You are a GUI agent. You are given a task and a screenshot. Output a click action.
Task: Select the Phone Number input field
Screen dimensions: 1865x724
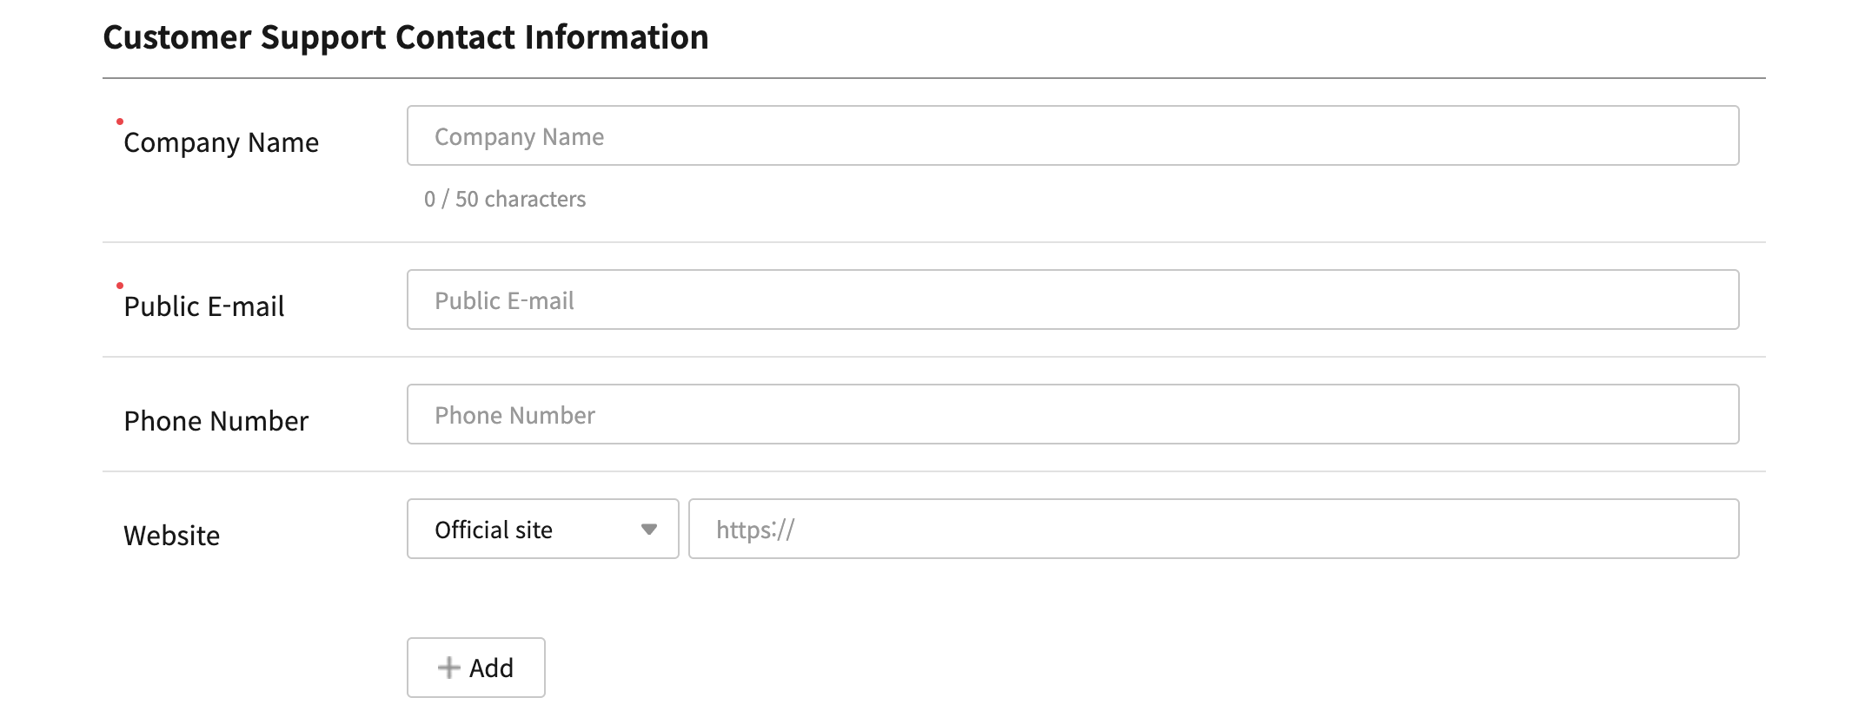(x=1072, y=414)
